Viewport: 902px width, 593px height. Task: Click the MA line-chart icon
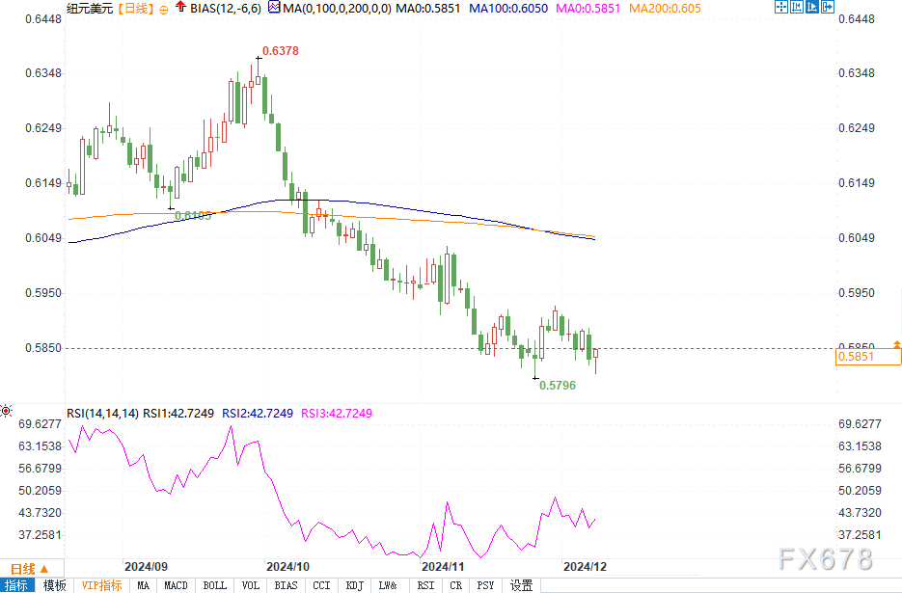click(274, 8)
